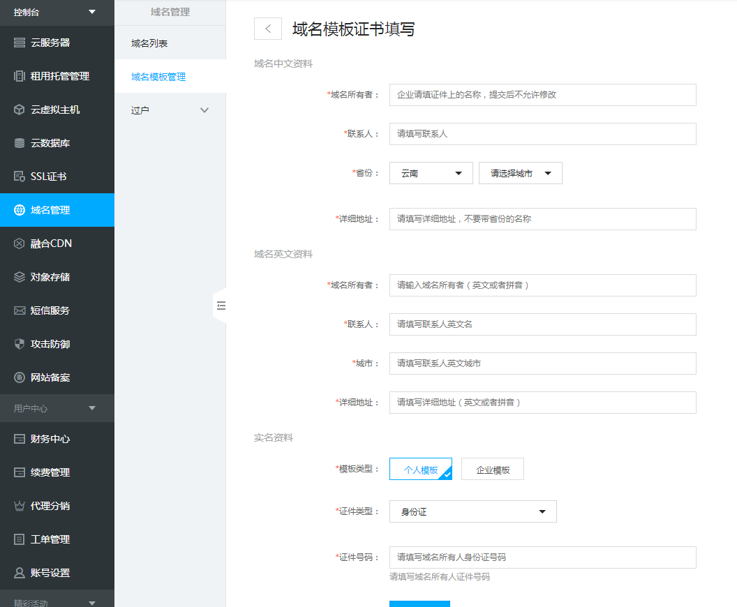Open 账号设置 at the sidebar bottom
The width and height of the screenshot is (737, 607).
click(x=43, y=572)
